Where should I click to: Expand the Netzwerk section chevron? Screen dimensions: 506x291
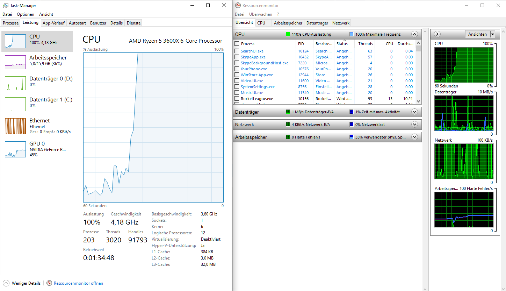coord(414,125)
